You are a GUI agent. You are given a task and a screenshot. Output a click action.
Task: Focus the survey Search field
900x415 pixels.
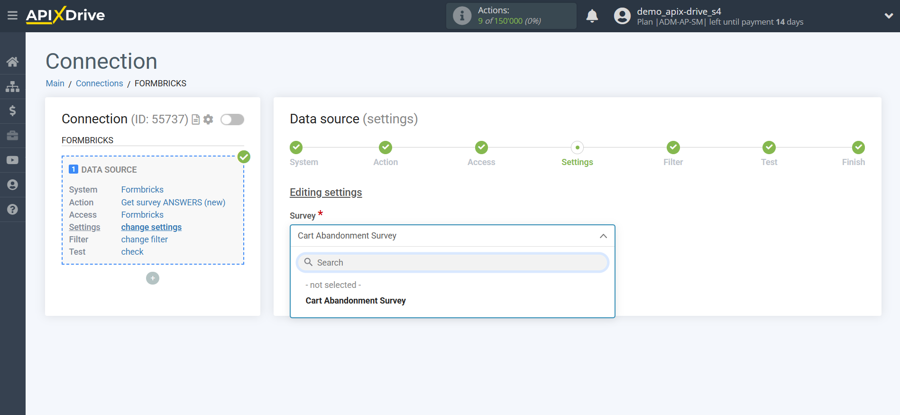click(452, 262)
